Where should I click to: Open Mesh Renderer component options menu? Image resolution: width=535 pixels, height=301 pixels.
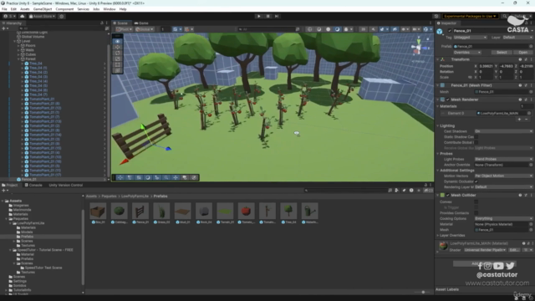tap(532, 99)
